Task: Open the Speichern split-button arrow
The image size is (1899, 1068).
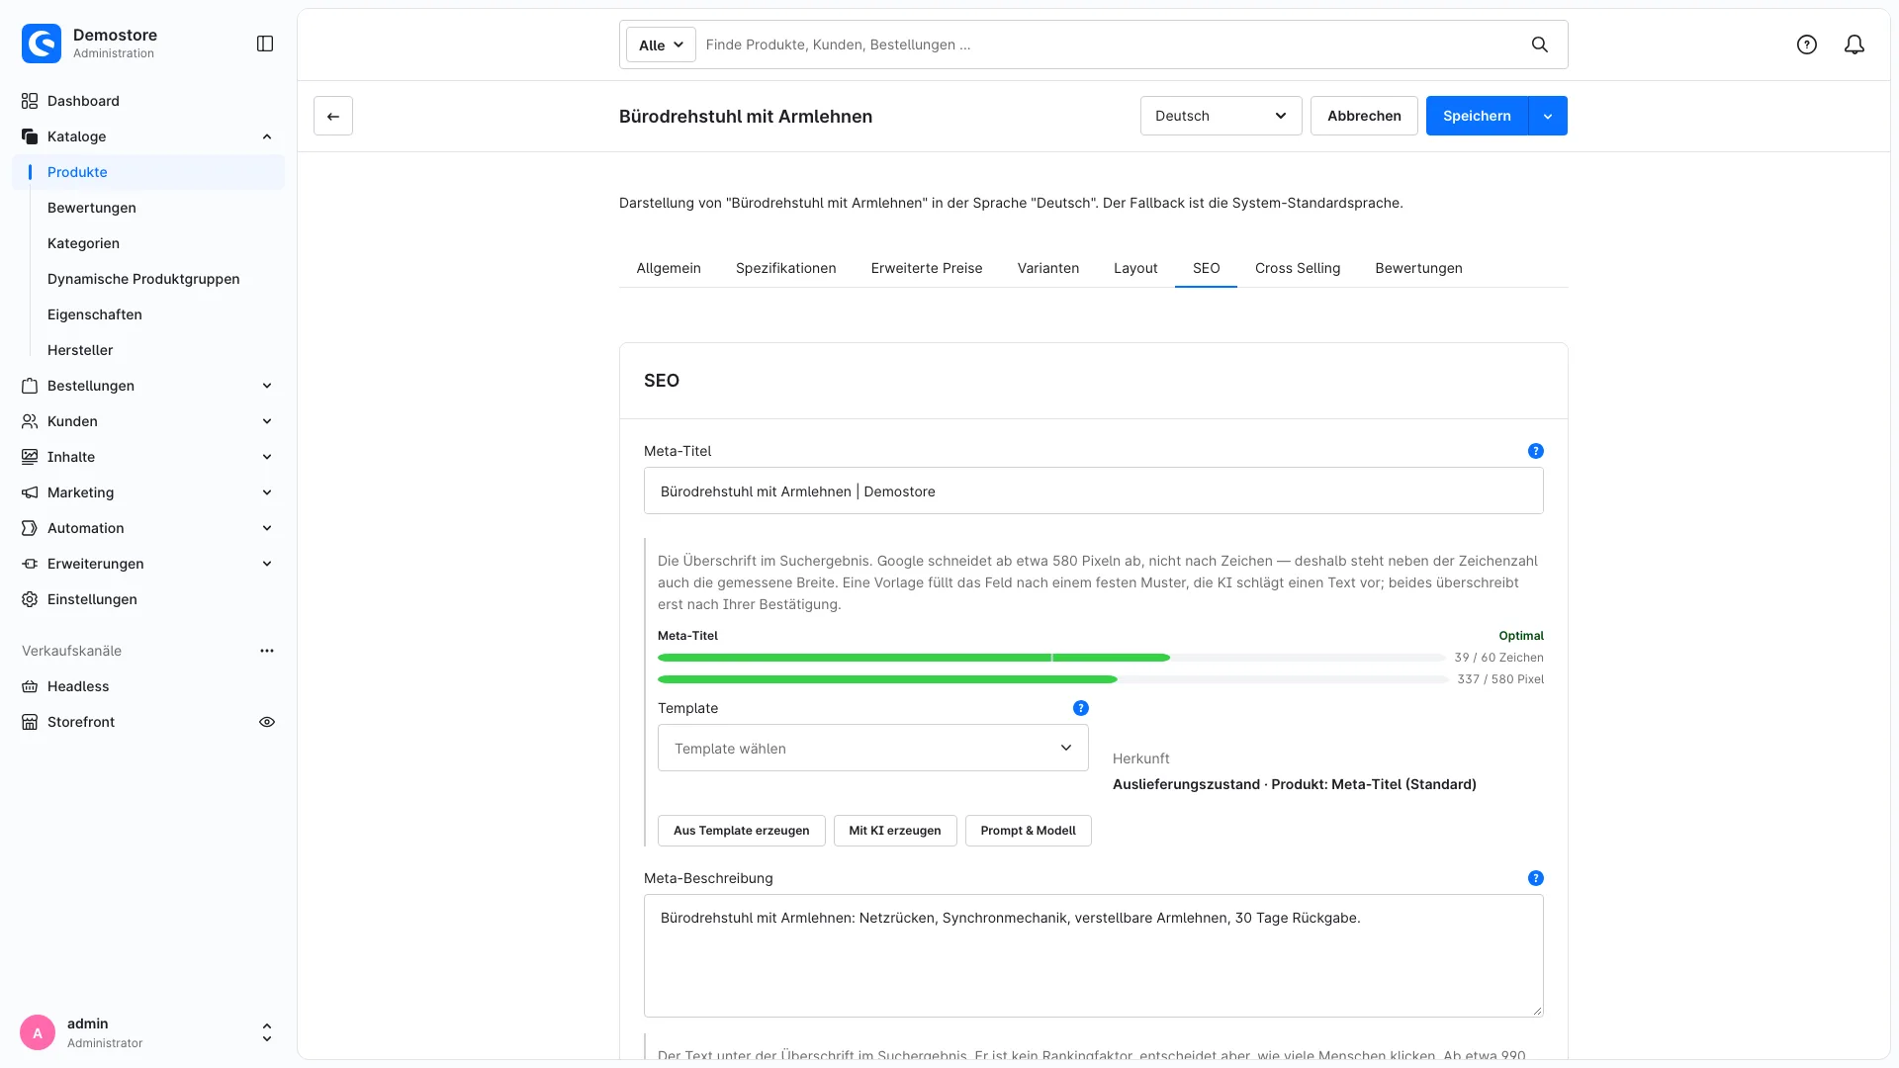Action: 1548,116
